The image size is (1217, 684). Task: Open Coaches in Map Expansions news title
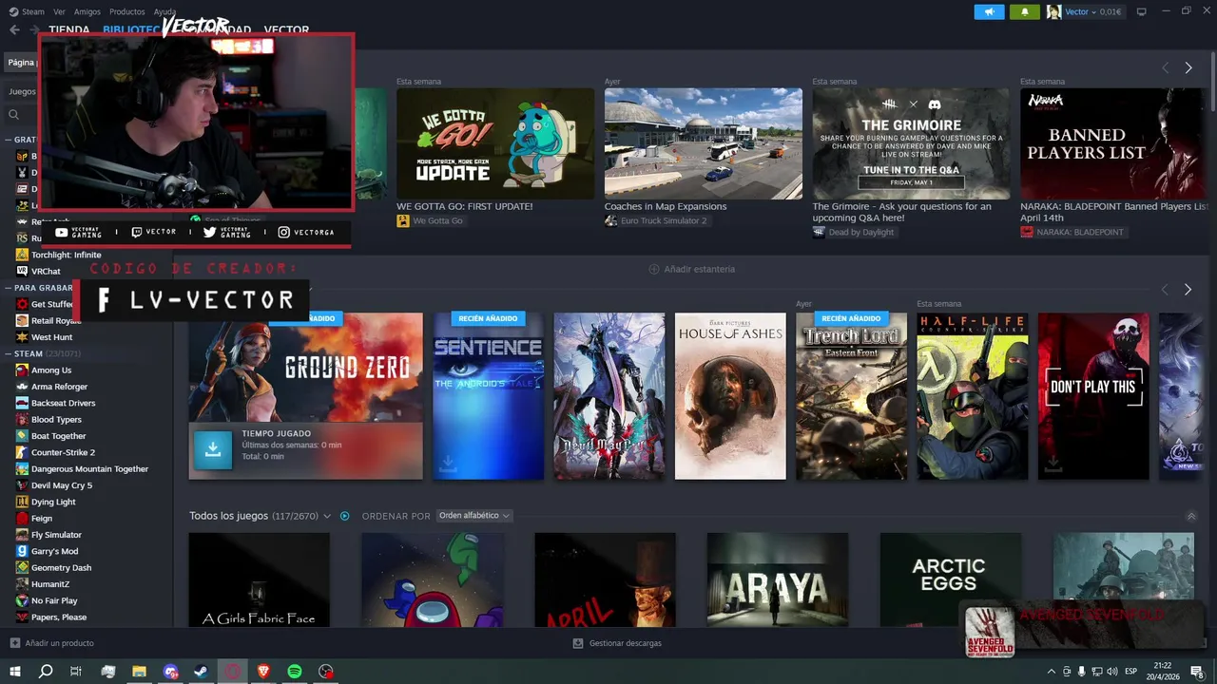pos(666,206)
